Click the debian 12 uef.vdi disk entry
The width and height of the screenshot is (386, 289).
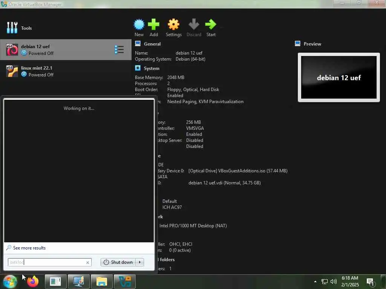[x=225, y=183]
